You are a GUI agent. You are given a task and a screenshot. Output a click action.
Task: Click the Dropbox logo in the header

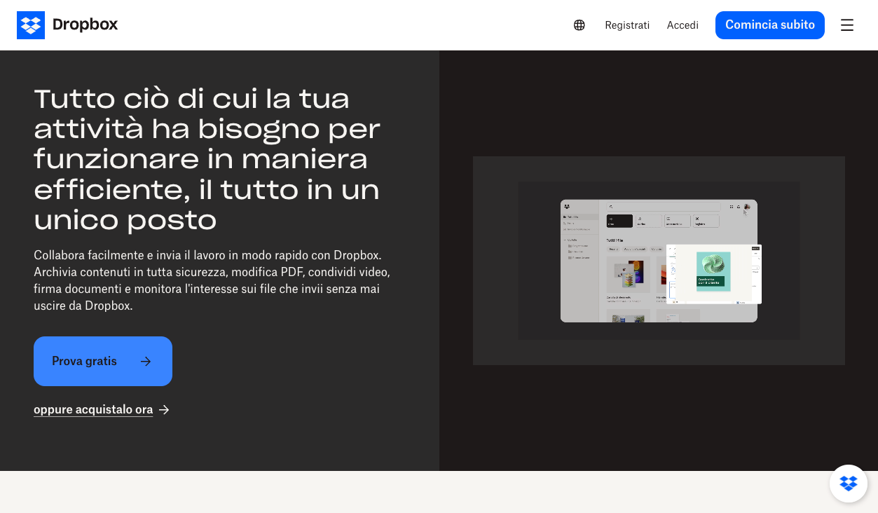pyautogui.click(x=67, y=25)
